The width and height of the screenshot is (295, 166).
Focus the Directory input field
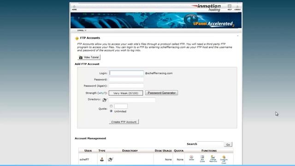[132, 100]
